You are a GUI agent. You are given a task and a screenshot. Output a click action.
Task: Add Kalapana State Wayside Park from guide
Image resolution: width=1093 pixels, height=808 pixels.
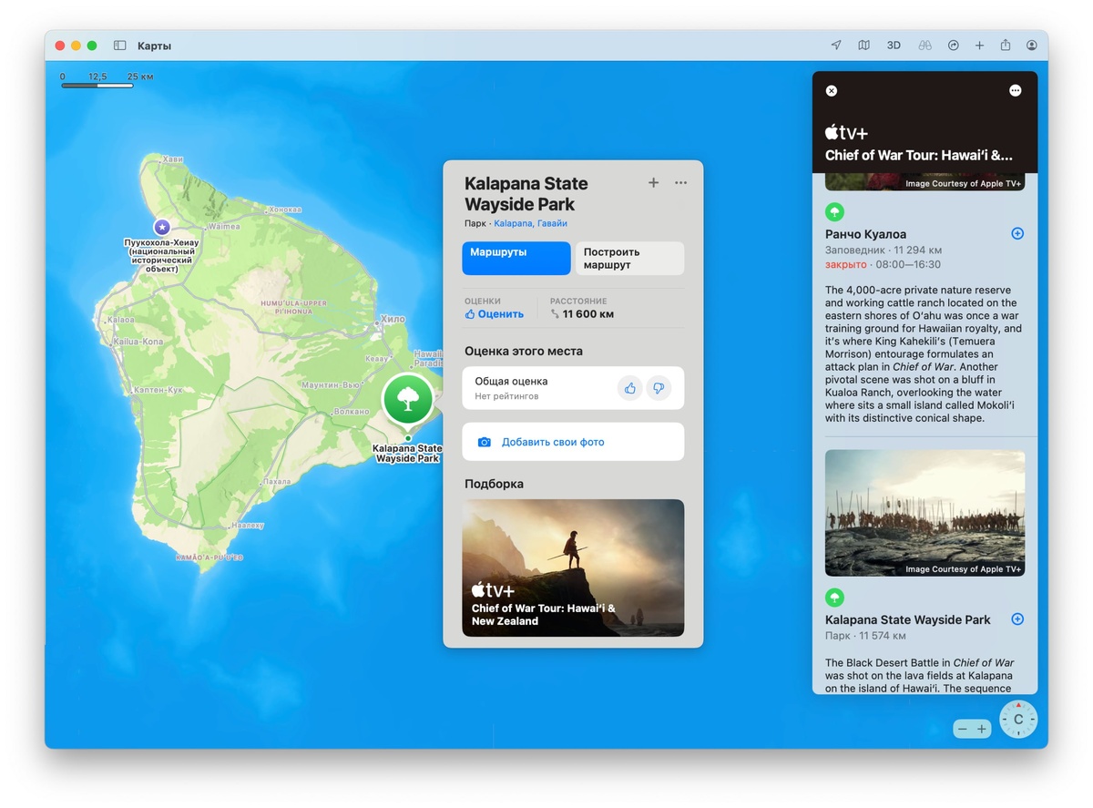coord(1017,619)
